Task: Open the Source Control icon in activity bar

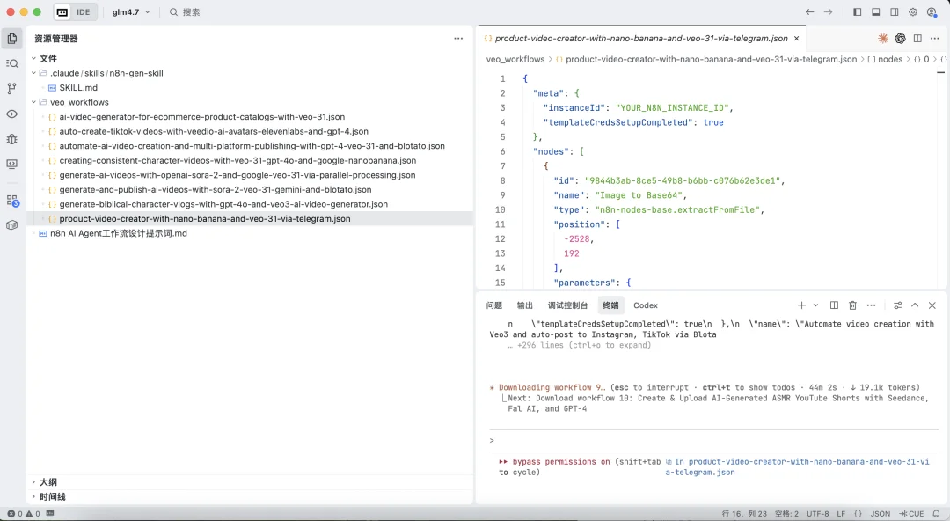Action: point(12,89)
